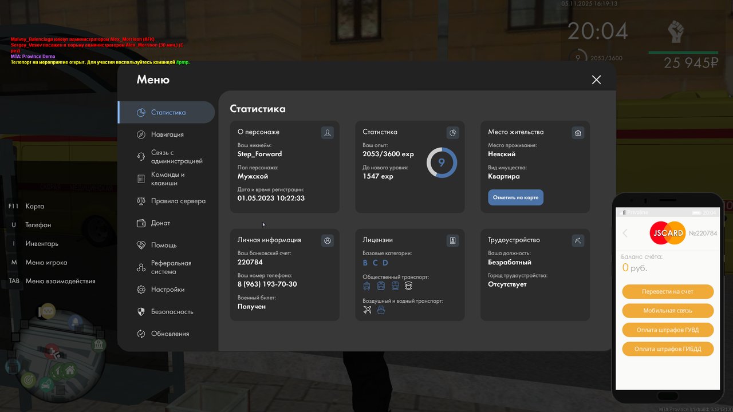Click the 25 945₽ money balance

691,64
